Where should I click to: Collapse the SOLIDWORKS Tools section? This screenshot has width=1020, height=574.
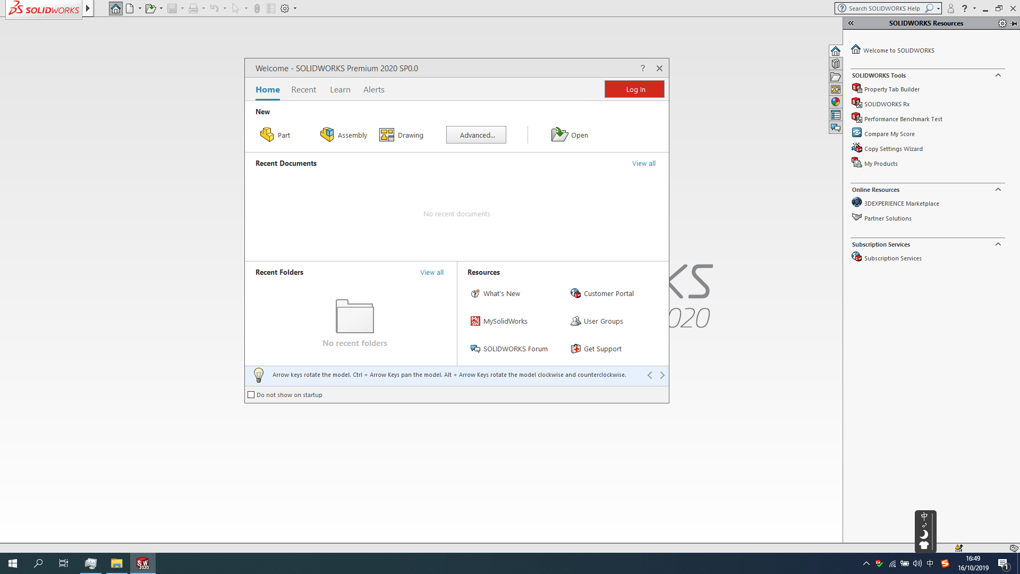tap(998, 75)
